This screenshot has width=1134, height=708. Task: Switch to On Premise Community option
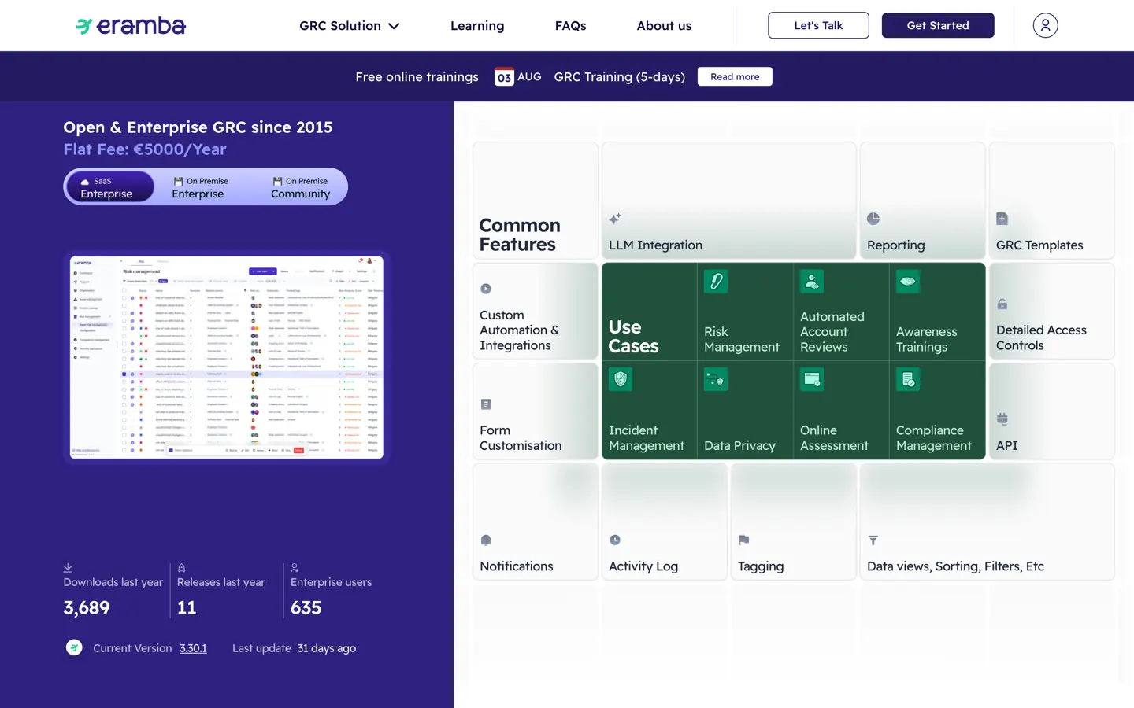pos(300,187)
